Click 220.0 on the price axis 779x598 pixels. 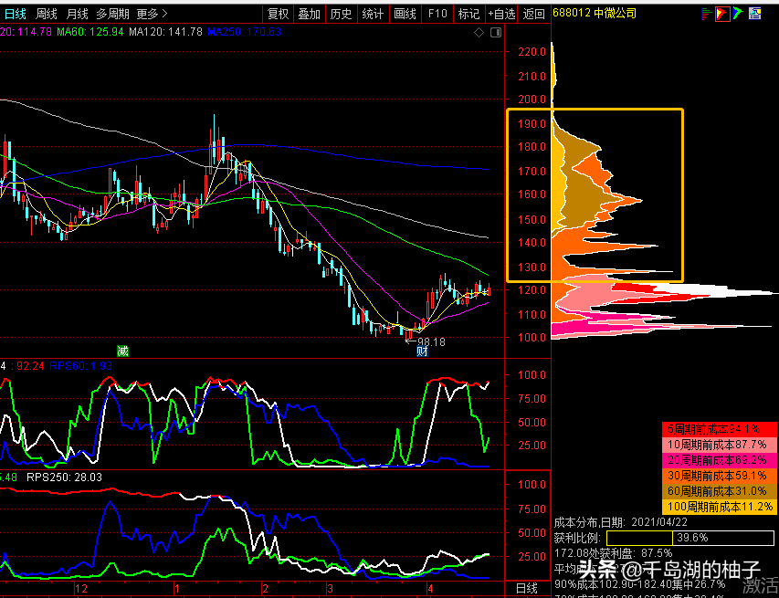(532, 52)
